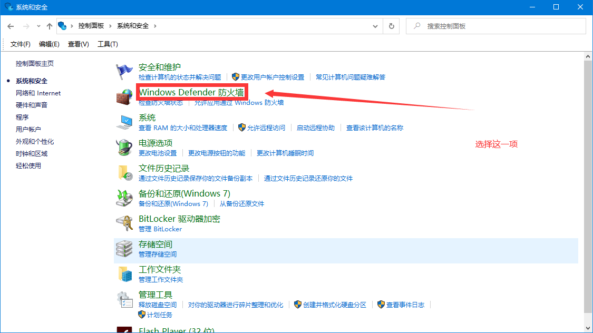Click 从备份还原文件 link
The height and width of the screenshot is (333, 593).
241,204
